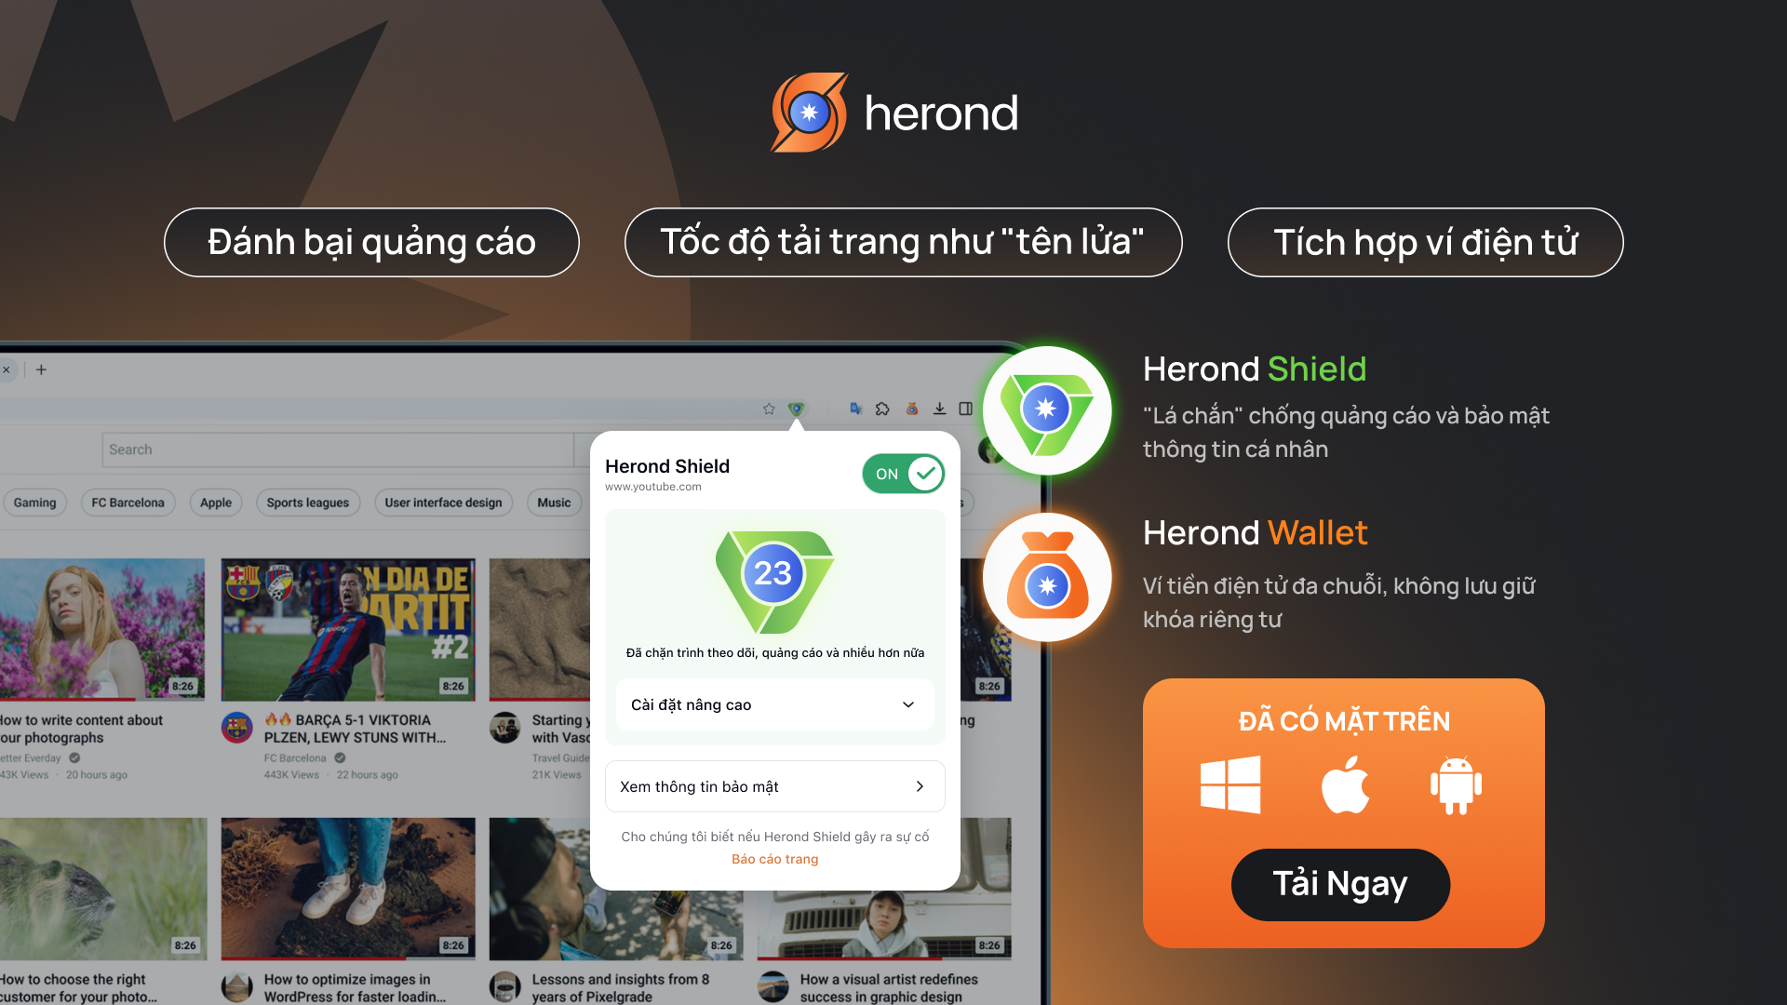Click Tải Ngay download button
Viewport: 1787px width, 1005px height.
pos(1343,883)
